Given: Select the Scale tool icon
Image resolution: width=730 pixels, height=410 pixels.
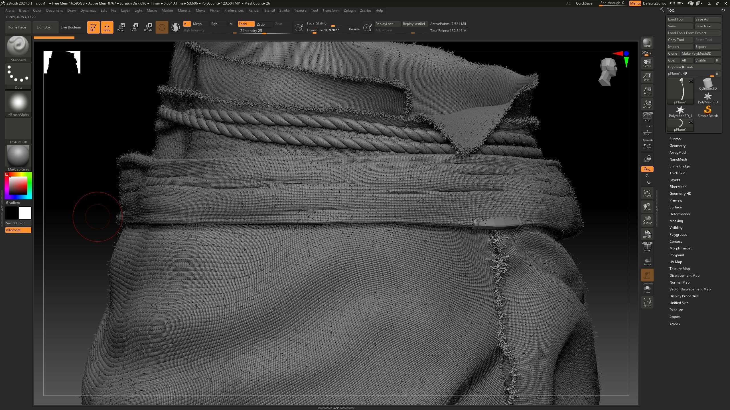Looking at the screenshot, I should pos(134,27).
